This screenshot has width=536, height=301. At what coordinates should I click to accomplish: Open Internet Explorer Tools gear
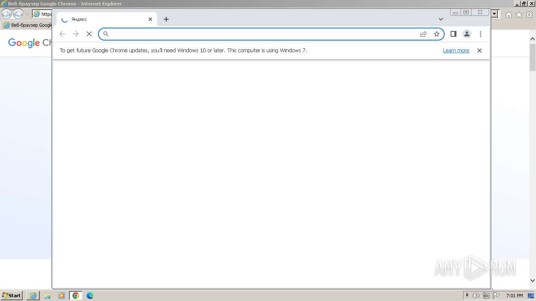529,15
